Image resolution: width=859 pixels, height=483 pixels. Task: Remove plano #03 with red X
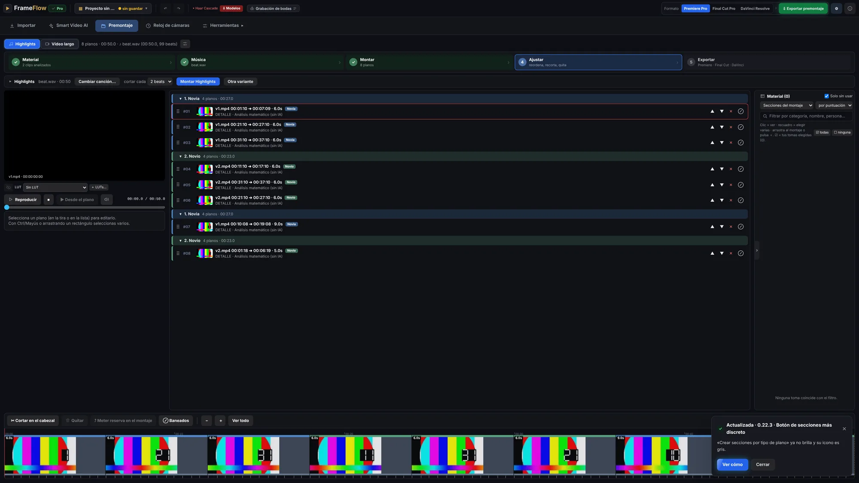731,143
